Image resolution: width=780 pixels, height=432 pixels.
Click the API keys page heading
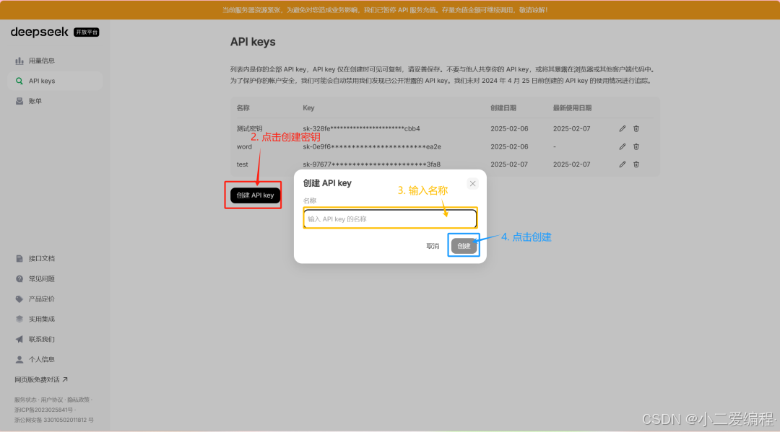pos(253,42)
